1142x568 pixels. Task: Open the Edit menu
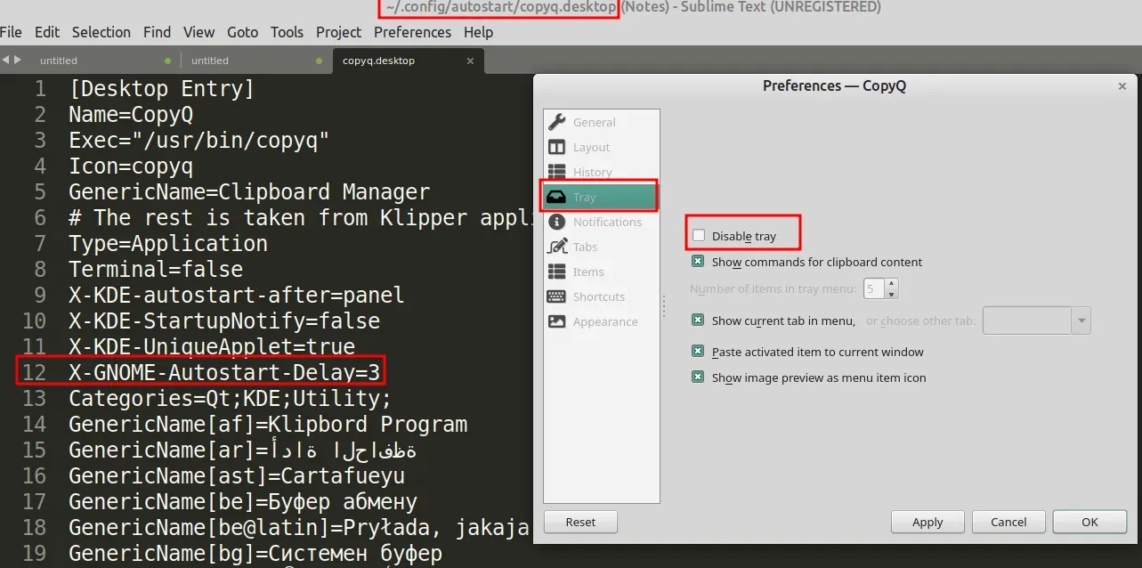coord(47,32)
